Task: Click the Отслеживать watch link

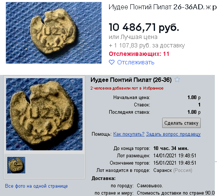Action: (135, 62)
